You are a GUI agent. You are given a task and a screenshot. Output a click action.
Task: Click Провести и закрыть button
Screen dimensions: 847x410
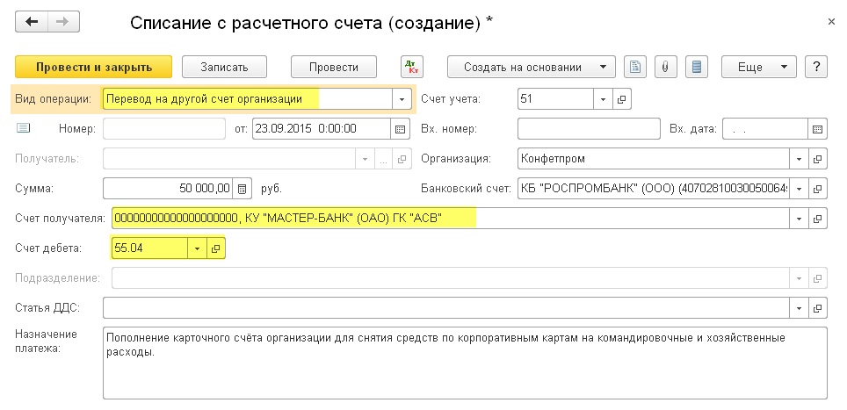point(93,67)
